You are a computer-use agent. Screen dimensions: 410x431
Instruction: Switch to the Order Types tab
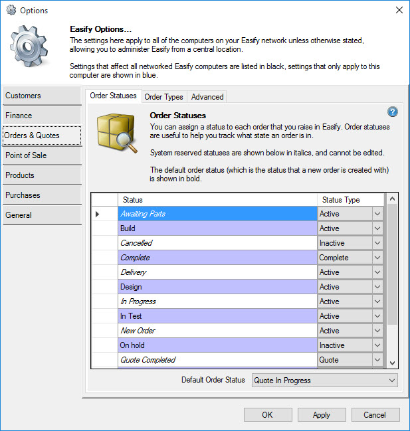(163, 97)
